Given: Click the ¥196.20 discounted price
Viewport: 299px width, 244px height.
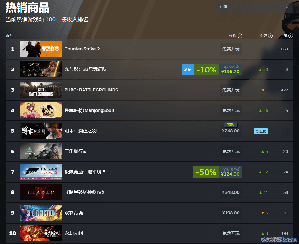Looking at the screenshot, I should (x=230, y=72).
